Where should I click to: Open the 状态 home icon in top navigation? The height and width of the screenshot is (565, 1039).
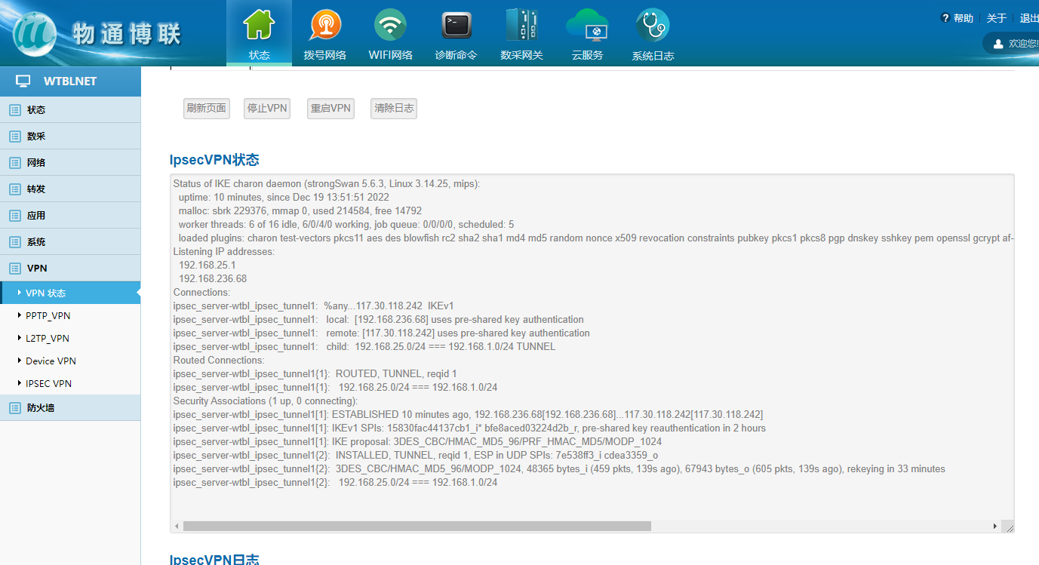(x=259, y=26)
